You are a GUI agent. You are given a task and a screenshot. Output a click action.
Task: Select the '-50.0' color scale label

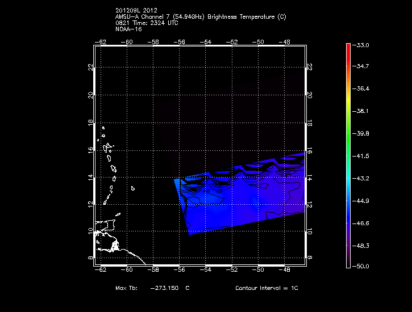pos(360,267)
